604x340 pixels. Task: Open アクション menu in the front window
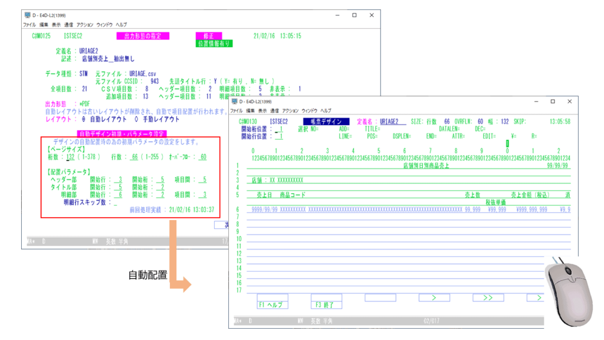pyautogui.click(x=290, y=111)
